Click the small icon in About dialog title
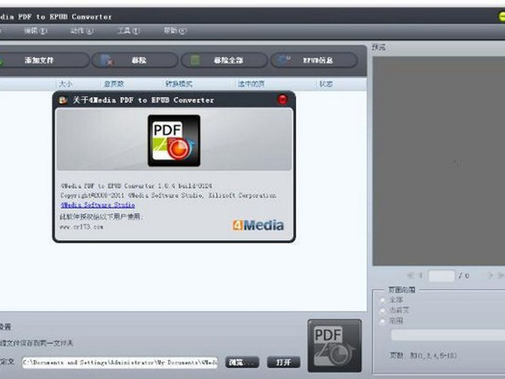Viewport: 505px width, 379px height. pos(63,100)
